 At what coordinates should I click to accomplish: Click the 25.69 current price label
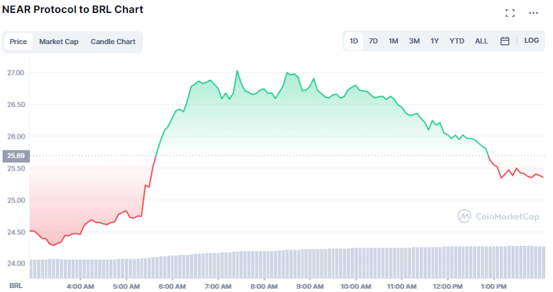16,156
